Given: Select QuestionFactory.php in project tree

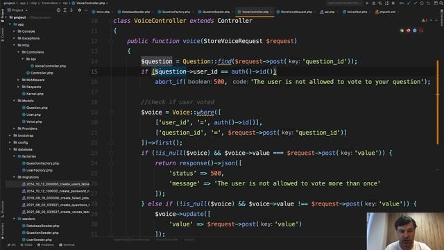Looking at the screenshot, I should (x=40, y=163).
